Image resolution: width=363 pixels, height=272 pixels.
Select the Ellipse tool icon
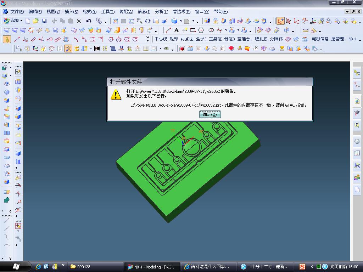click(211, 30)
